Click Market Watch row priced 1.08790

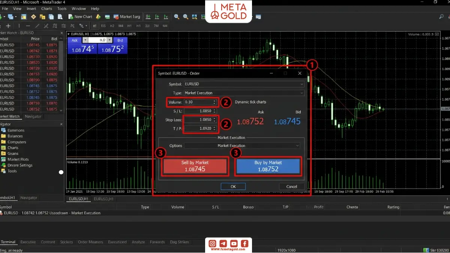29,80
